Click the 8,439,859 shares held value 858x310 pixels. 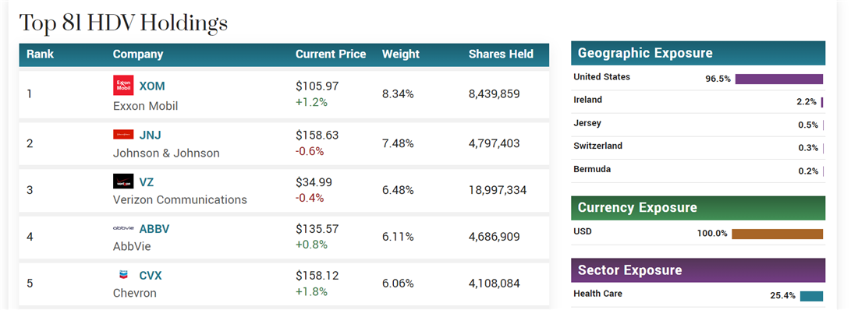pos(494,94)
